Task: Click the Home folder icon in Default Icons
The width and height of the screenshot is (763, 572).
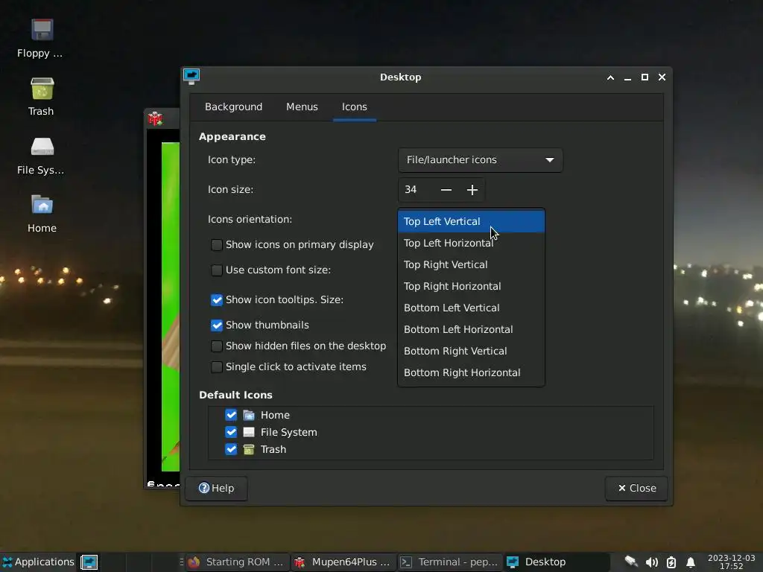Action: (x=249, y=415)
